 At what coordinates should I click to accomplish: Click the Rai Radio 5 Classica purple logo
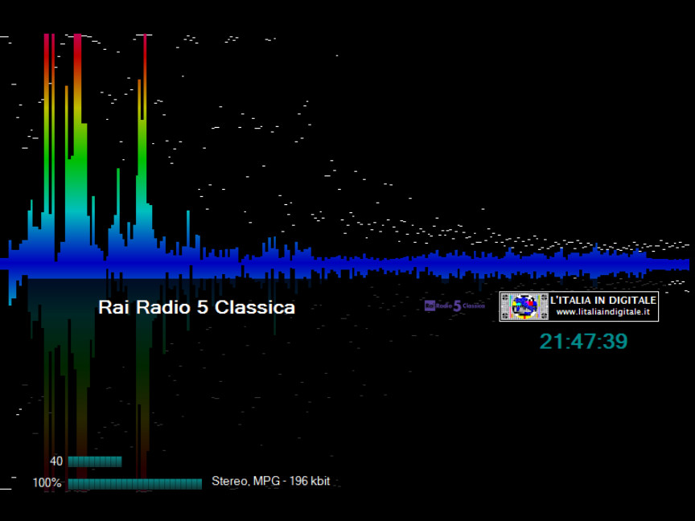[454, 306]
